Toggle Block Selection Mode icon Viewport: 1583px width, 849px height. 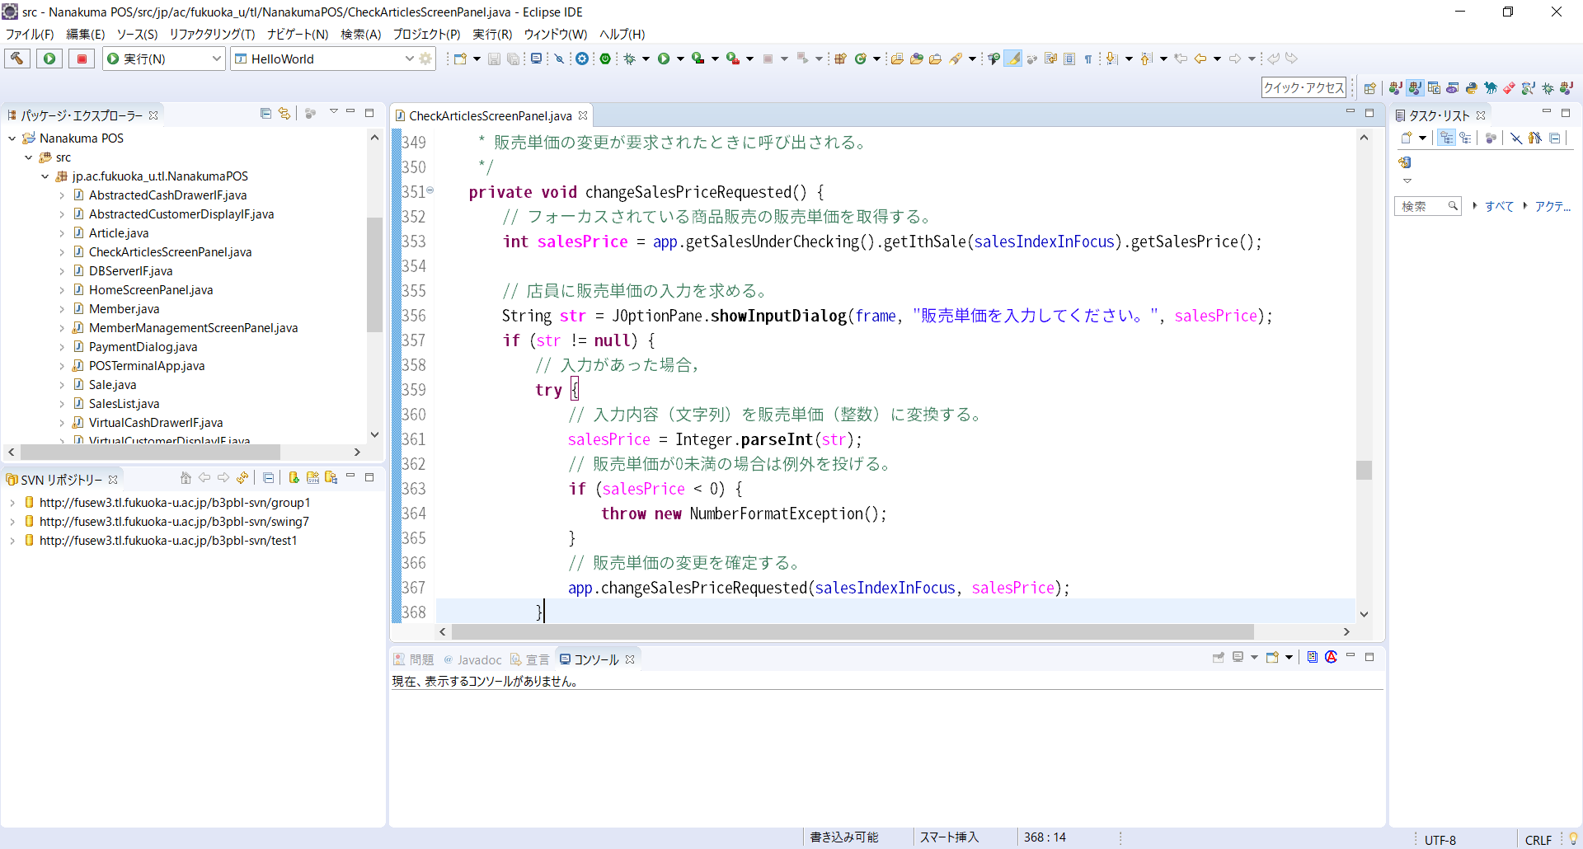pos(1069,59)
